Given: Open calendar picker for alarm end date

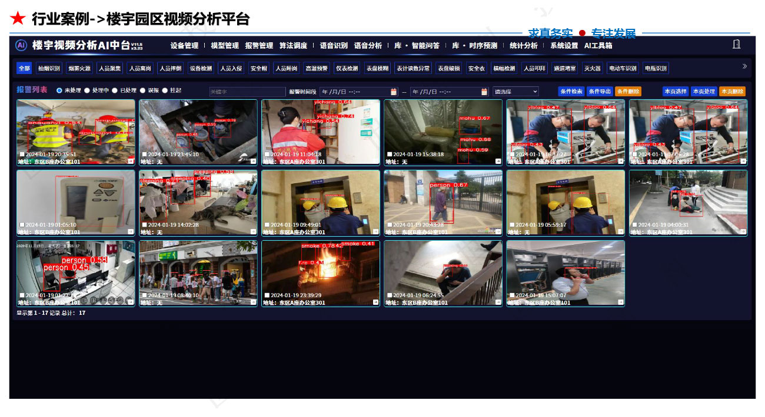Looking at the screenshot, I should [x=484, y=92].
